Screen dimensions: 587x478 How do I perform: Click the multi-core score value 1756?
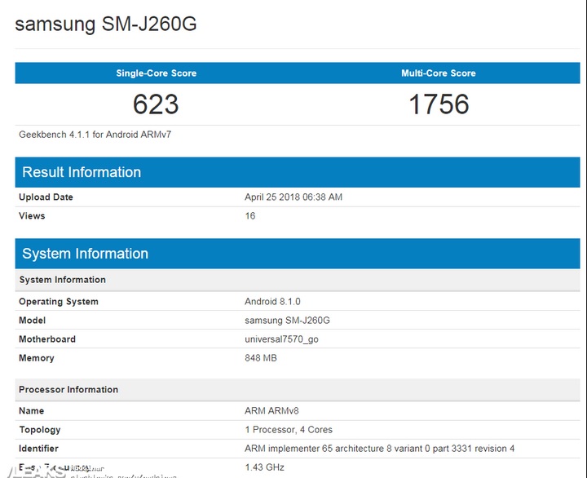(439, 104)
